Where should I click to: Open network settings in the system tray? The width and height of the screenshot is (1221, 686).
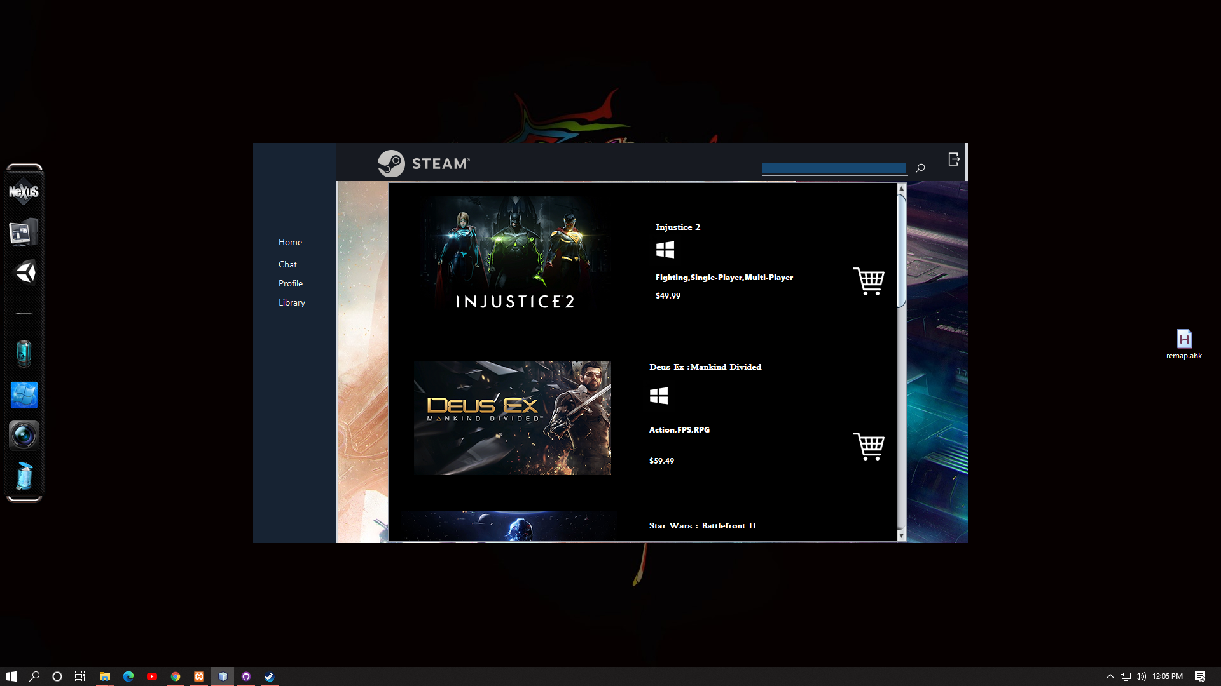pyautogui.click(x=1126, y=676)
